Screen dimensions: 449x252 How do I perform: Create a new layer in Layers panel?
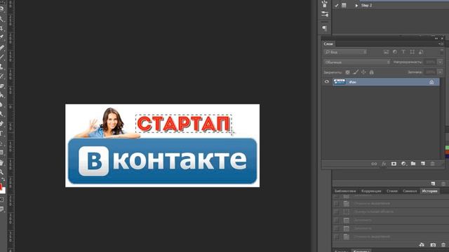click(x=422, y=164)
